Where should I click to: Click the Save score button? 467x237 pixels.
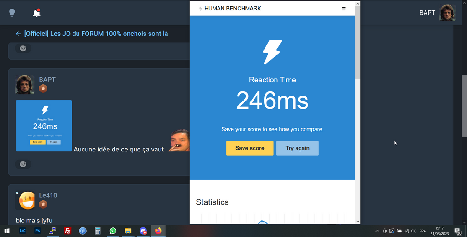[x=249, y=148]
